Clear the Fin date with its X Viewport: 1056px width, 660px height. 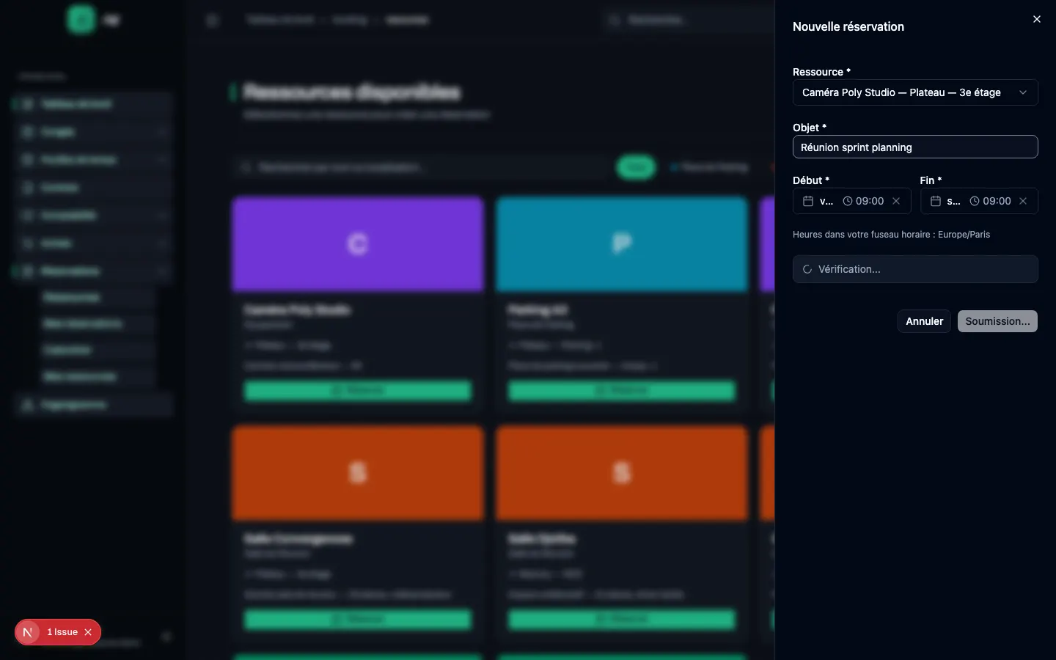pos(1023,201)
